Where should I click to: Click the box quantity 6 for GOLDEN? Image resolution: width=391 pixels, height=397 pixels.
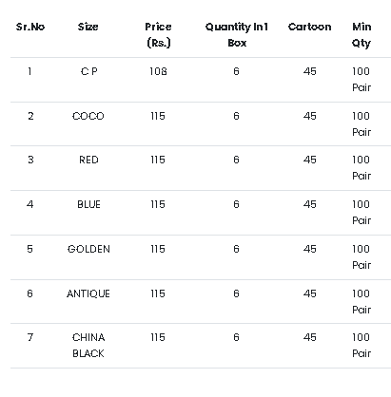[236, 249]
